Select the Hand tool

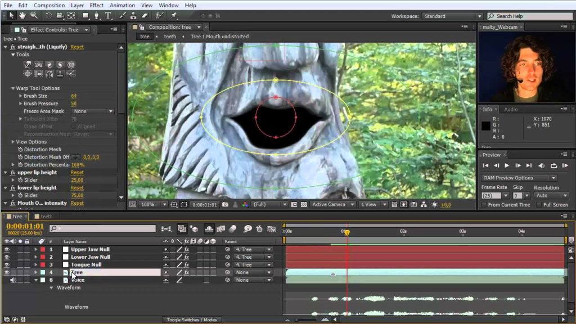(23, 16)
